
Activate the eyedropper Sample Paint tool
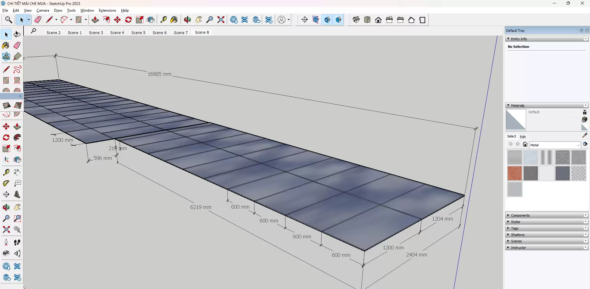click(584, 136)
